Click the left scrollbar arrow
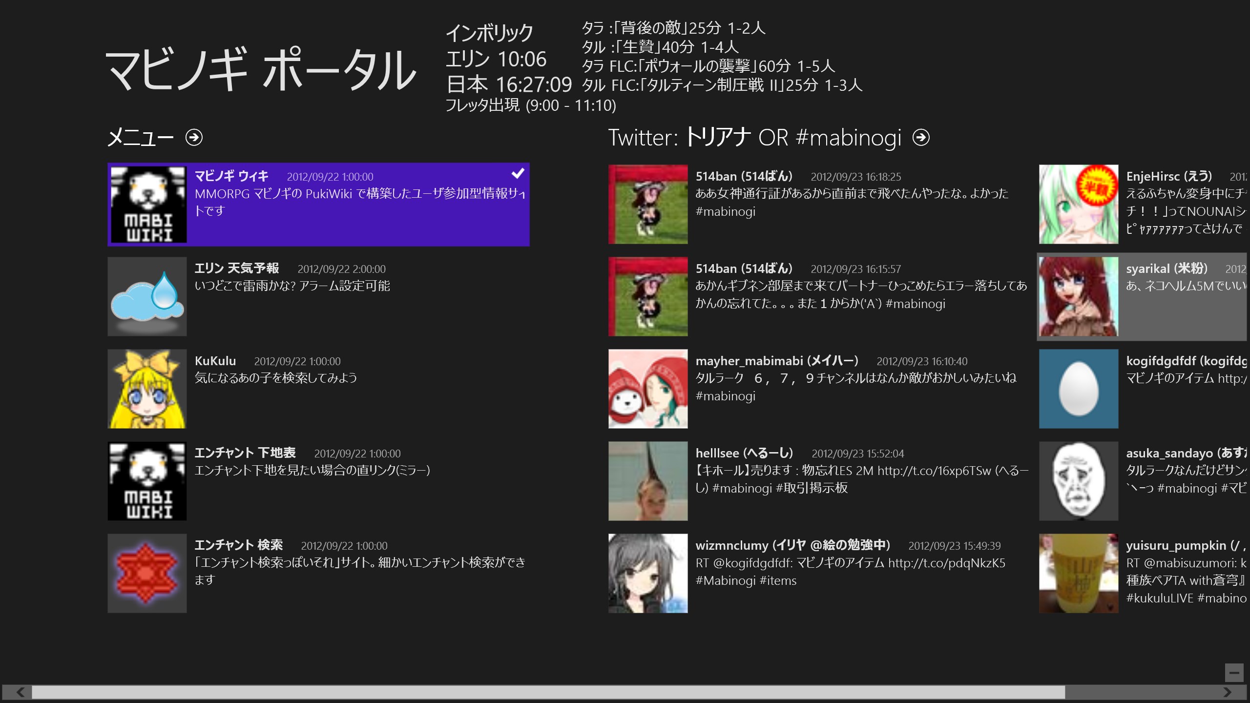The width and height of the screenshot is (1250, 703). click(x=20, y=692)
